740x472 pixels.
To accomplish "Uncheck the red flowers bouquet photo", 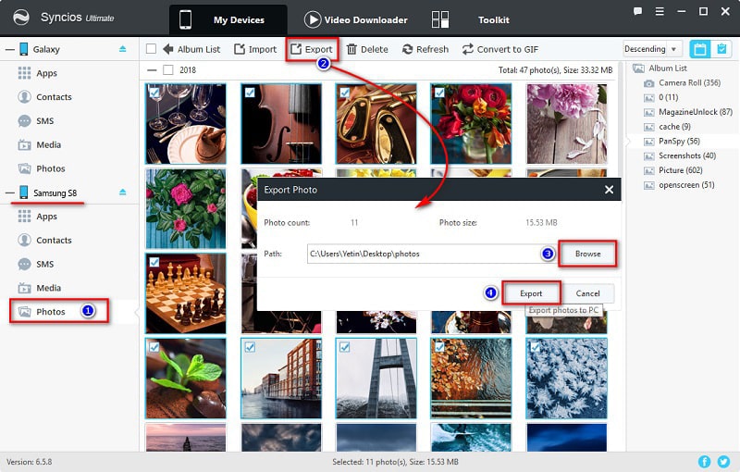I will point(440,93).
